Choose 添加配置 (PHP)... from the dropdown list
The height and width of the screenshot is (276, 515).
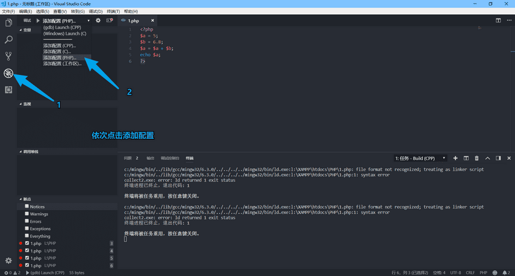click(60, 58)
